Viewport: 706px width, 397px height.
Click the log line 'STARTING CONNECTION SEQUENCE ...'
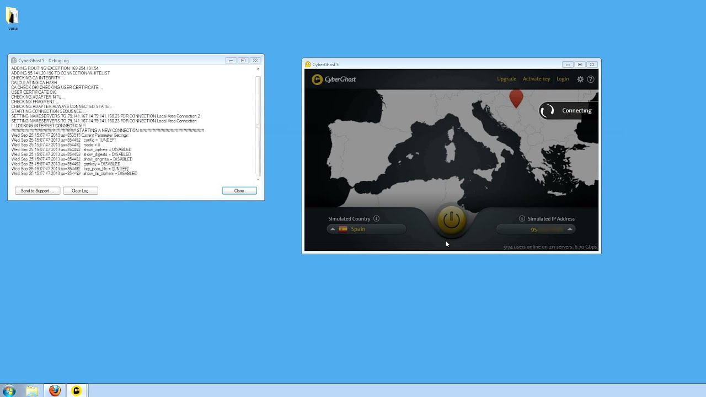[x=48, y=111]
